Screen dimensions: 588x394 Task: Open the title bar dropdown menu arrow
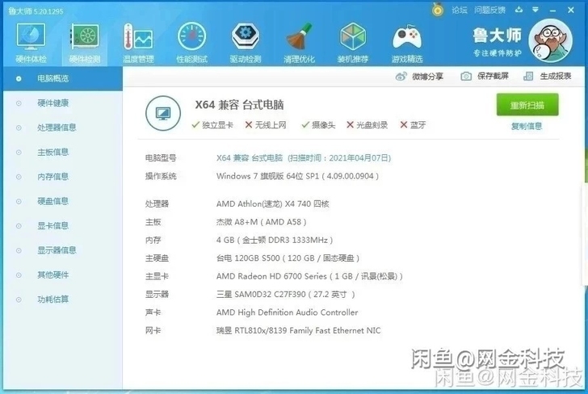coord(535,10)
